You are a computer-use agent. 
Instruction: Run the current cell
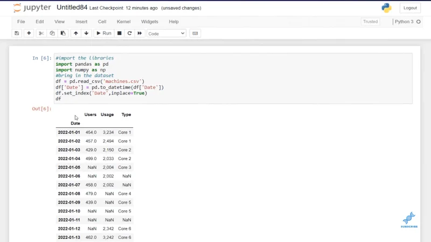104,33
